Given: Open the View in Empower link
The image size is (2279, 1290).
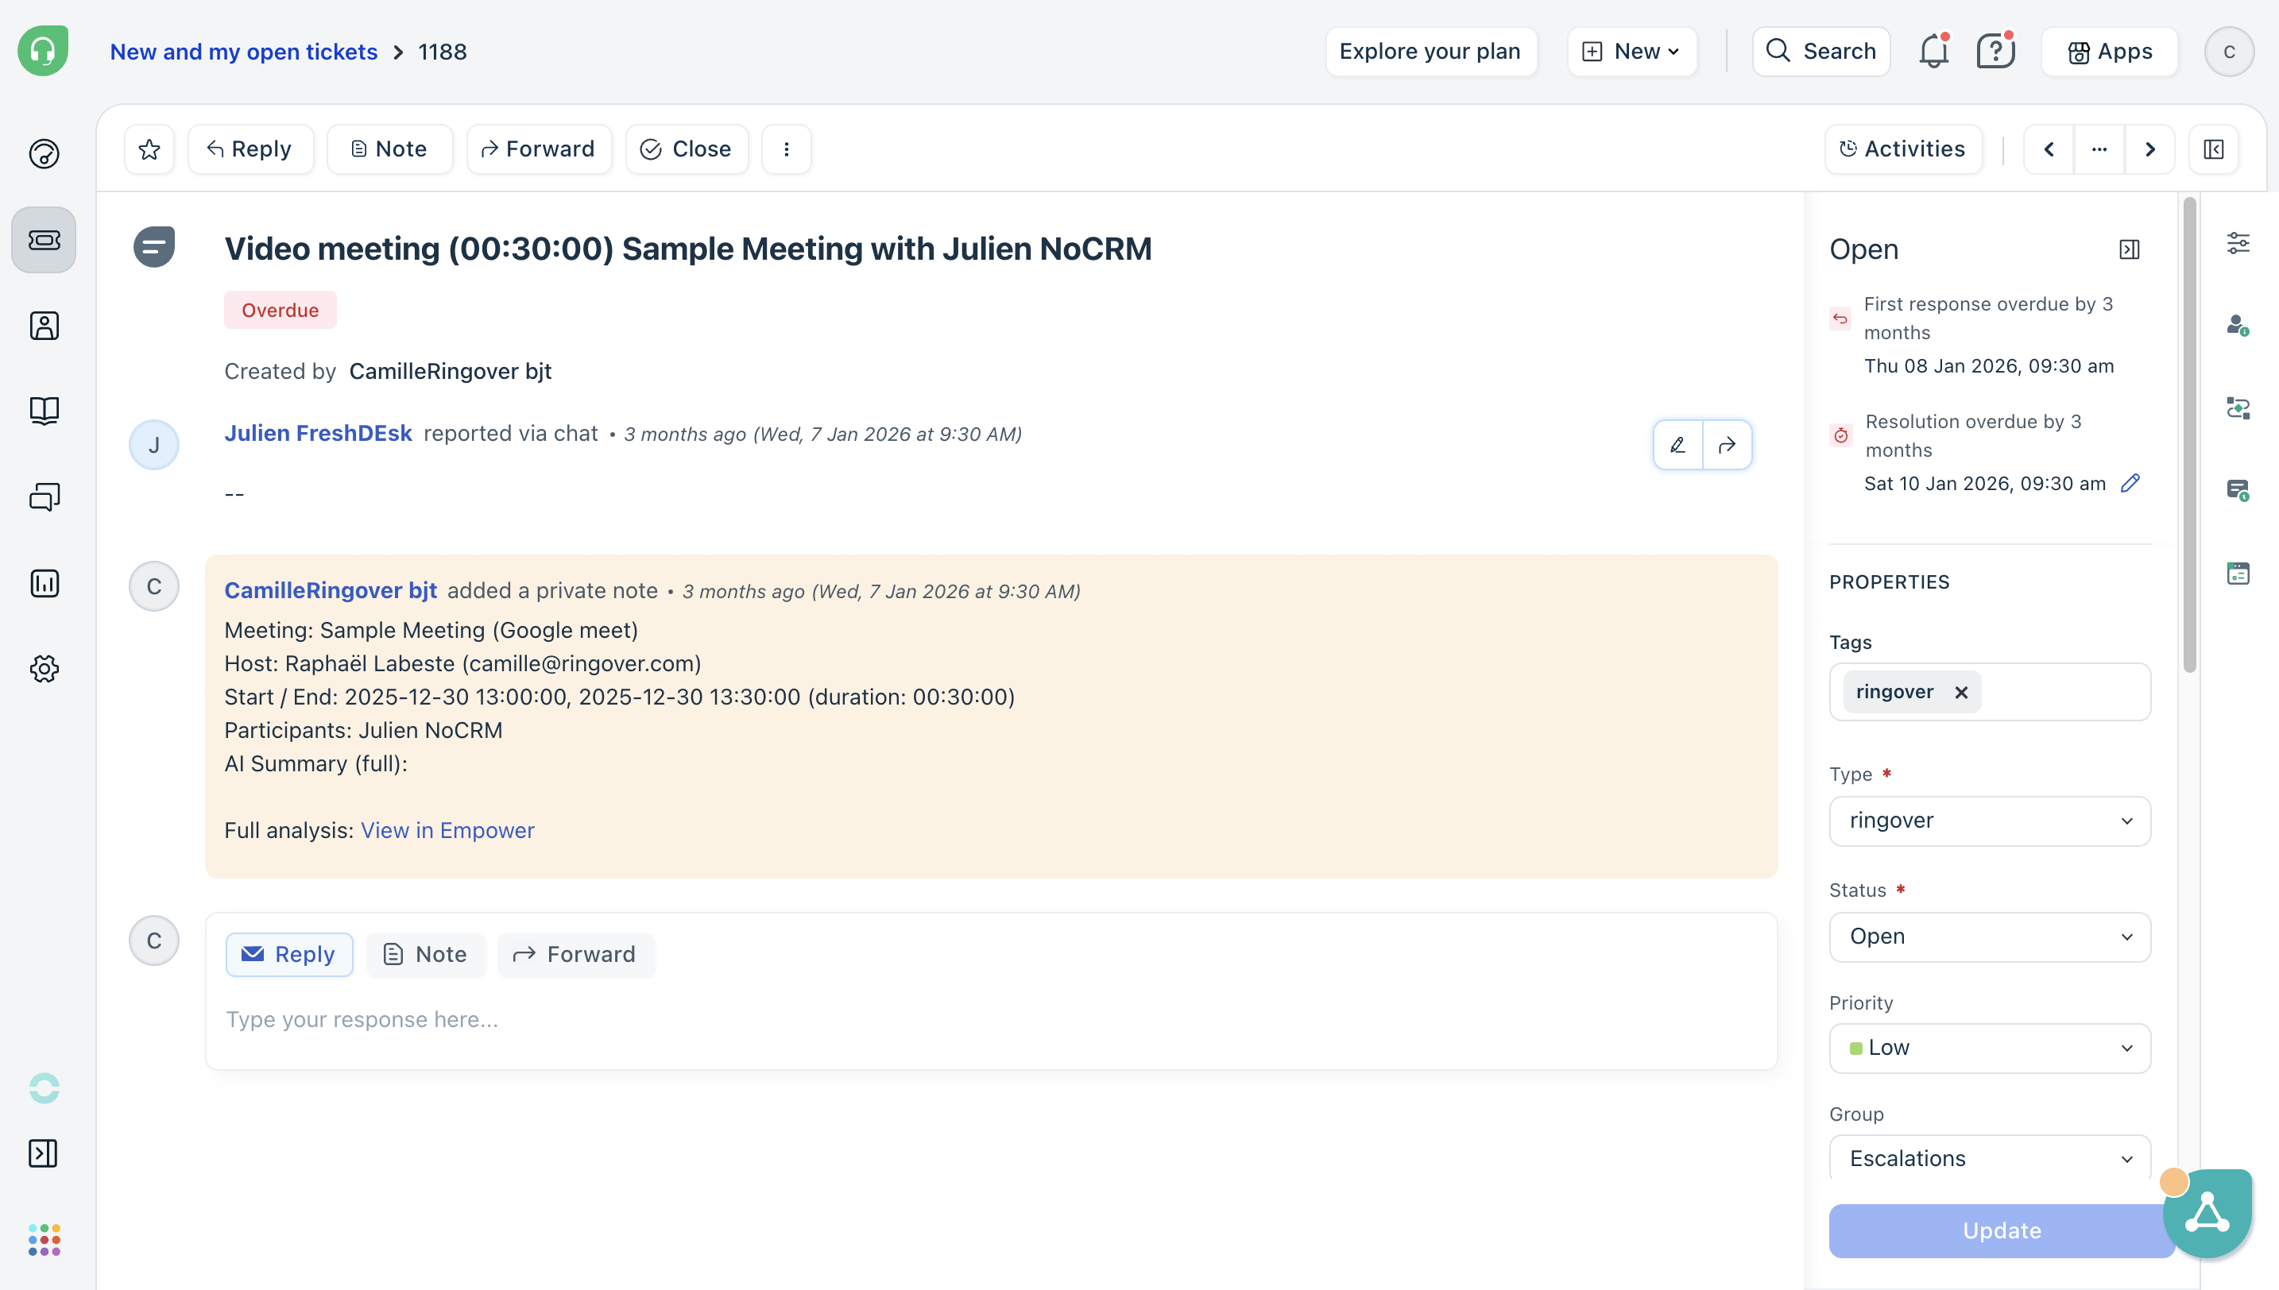Looking at the screenshot, I should 447,830.
